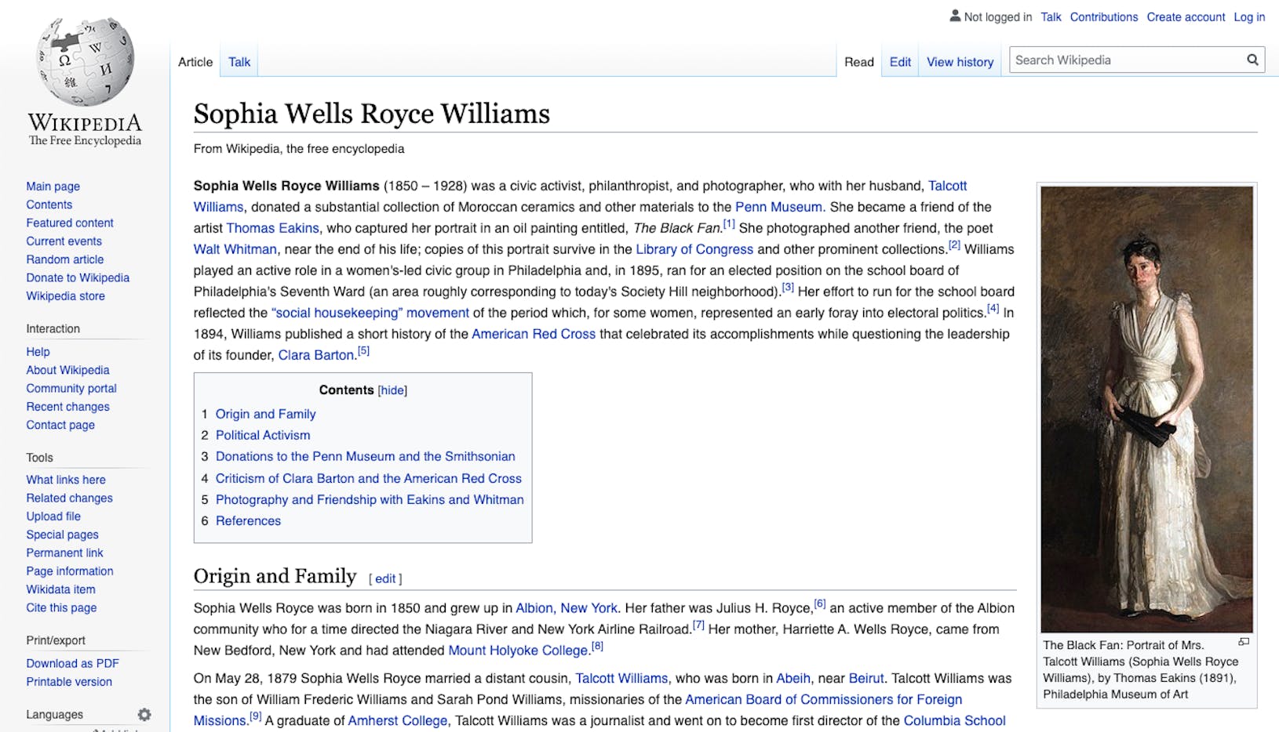Click the search magnifying glass icon
Screen dimensions: 1279x732
1252,59
